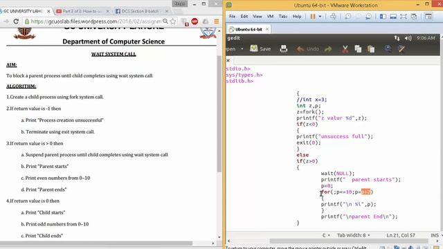The width and height of the screenshot is (443, 249).
Task: Click VMware Take Snapshot icon
Action: tap(347, 17)
